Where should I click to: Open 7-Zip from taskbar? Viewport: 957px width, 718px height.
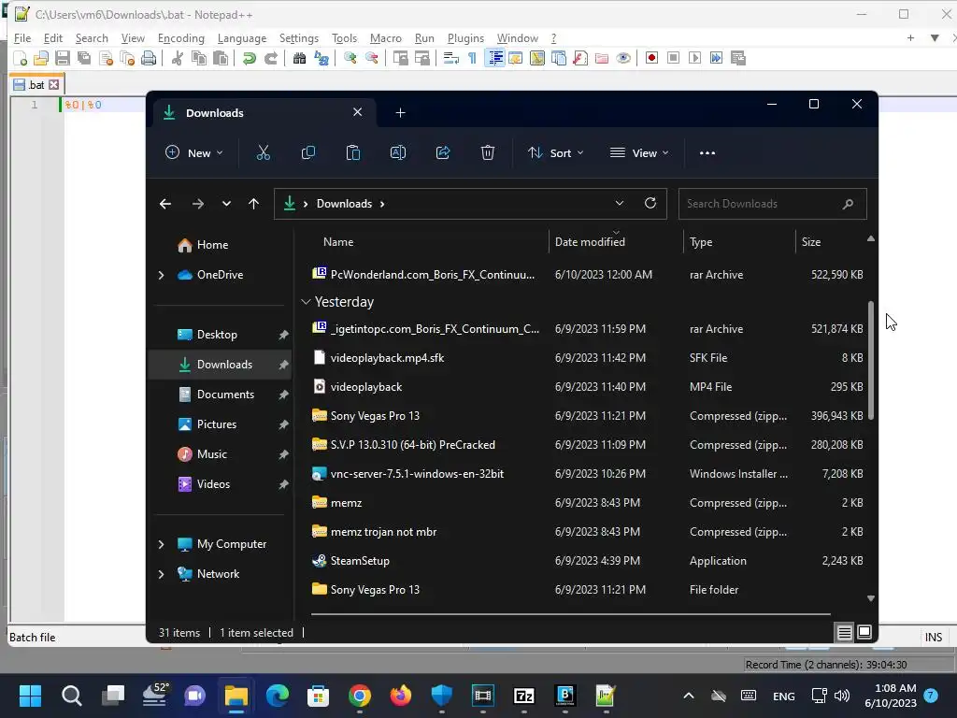[524, 696]
